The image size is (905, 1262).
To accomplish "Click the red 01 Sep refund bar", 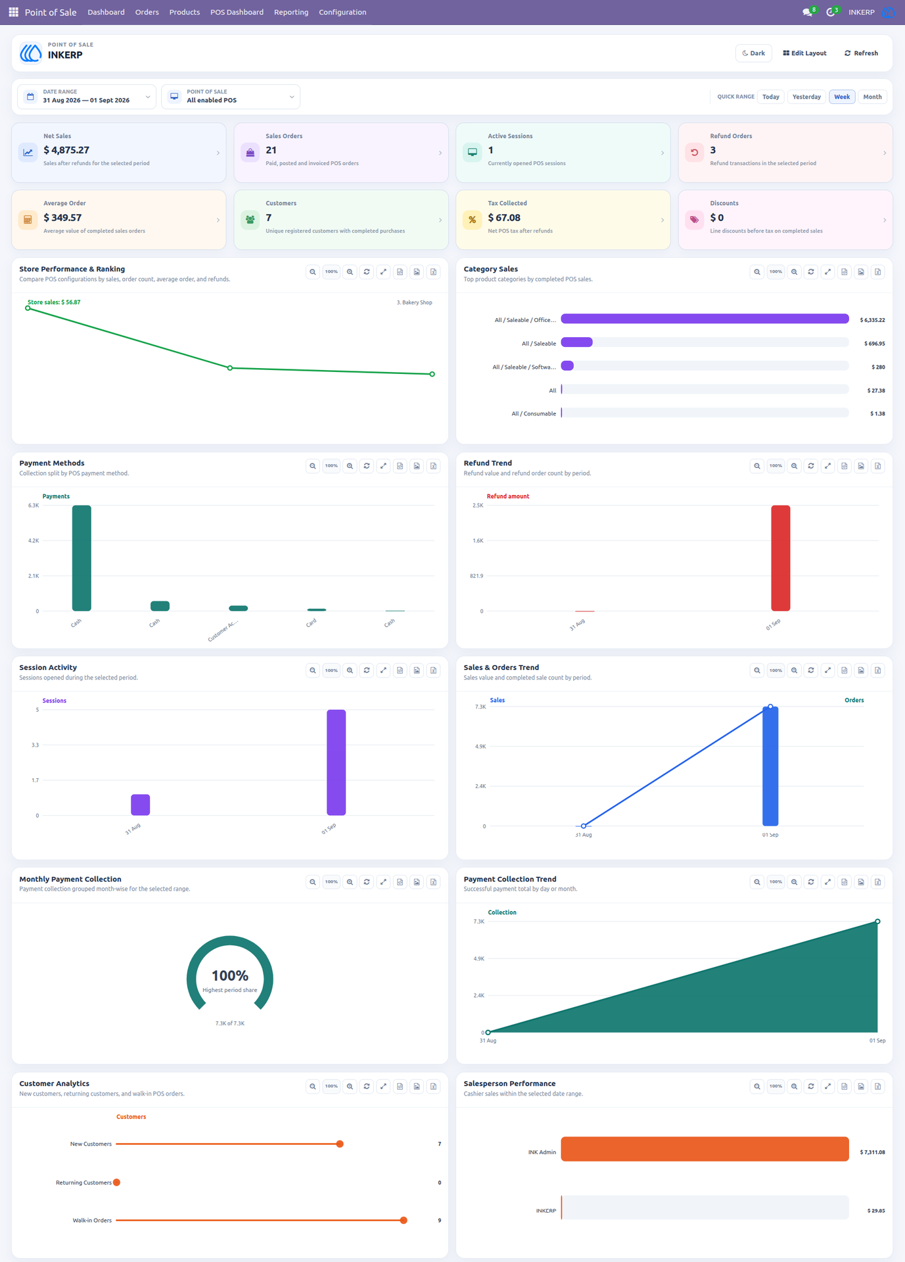I will click(781, 558).
